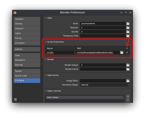Select the File Paths preferences tab
The image size is (145, 117).
tap(27, 81)
